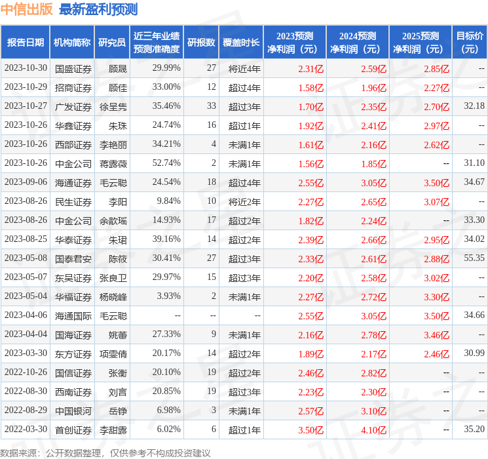Click institution 首创证券

[x=73, y=429]
